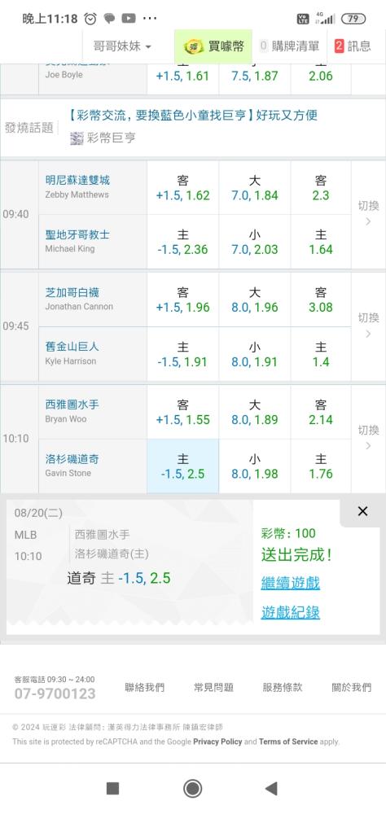Open the hot topic 彩幣交流 post title

pos(193,116)
